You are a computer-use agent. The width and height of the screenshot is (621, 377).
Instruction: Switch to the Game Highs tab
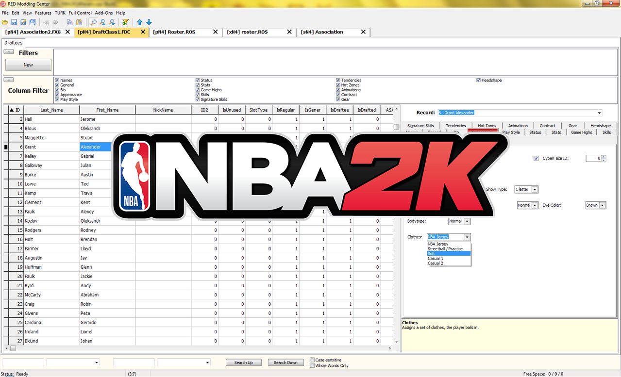click(x=581, y=132)
